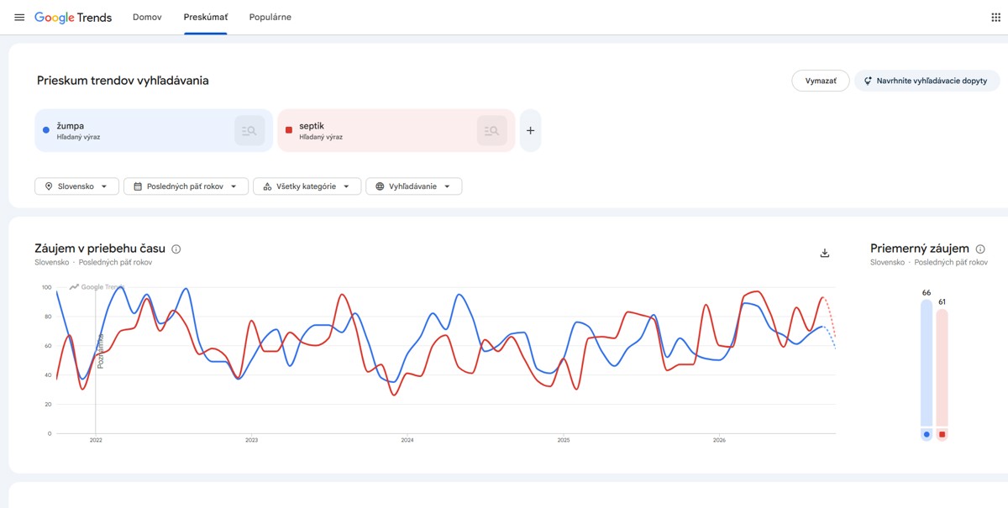Click the location pin icon for Slovensko
The width and height of the screenshot is (1008, 508).
[x=49, y=186]
